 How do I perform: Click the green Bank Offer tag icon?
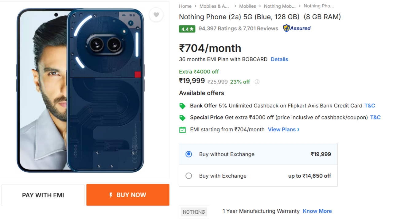tap(182, 106)
